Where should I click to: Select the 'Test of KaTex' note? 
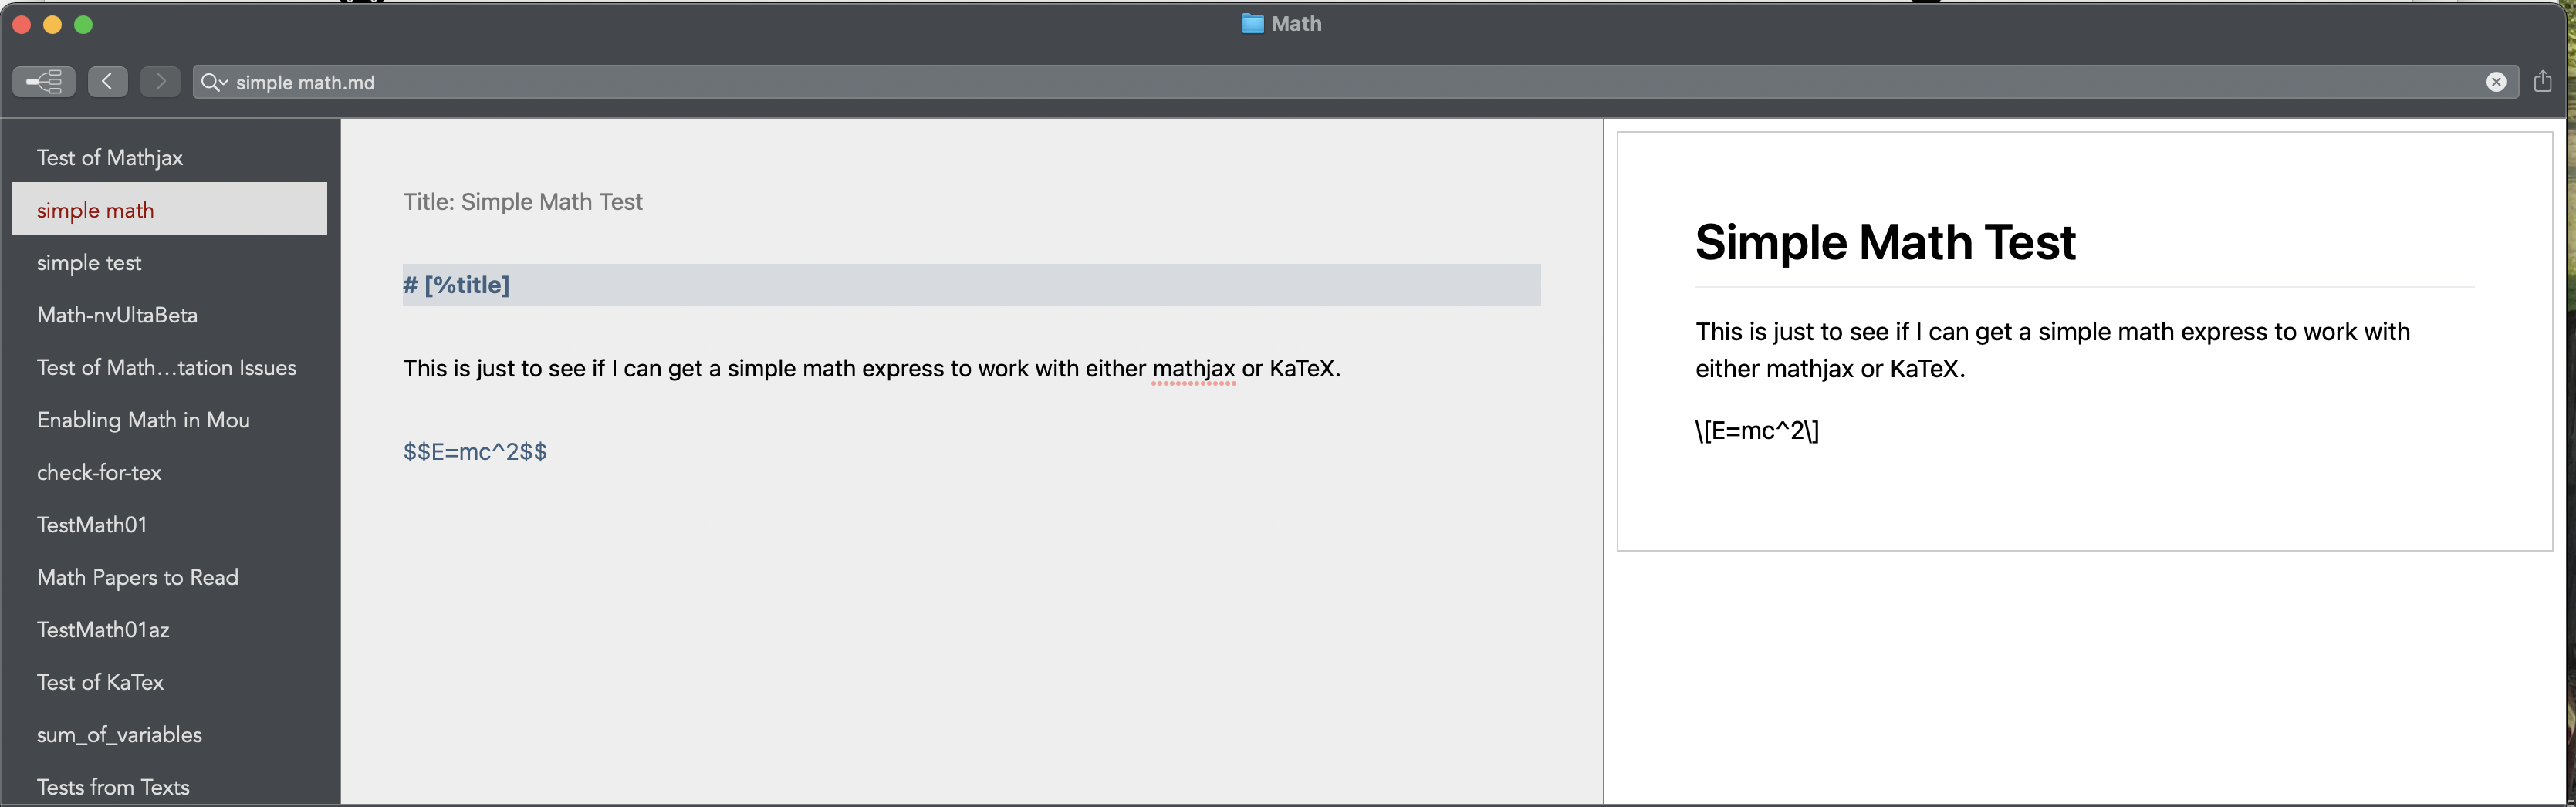coord(100,682)
